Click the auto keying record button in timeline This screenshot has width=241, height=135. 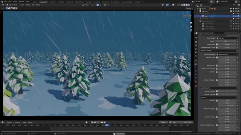click(x=87, y=122)
